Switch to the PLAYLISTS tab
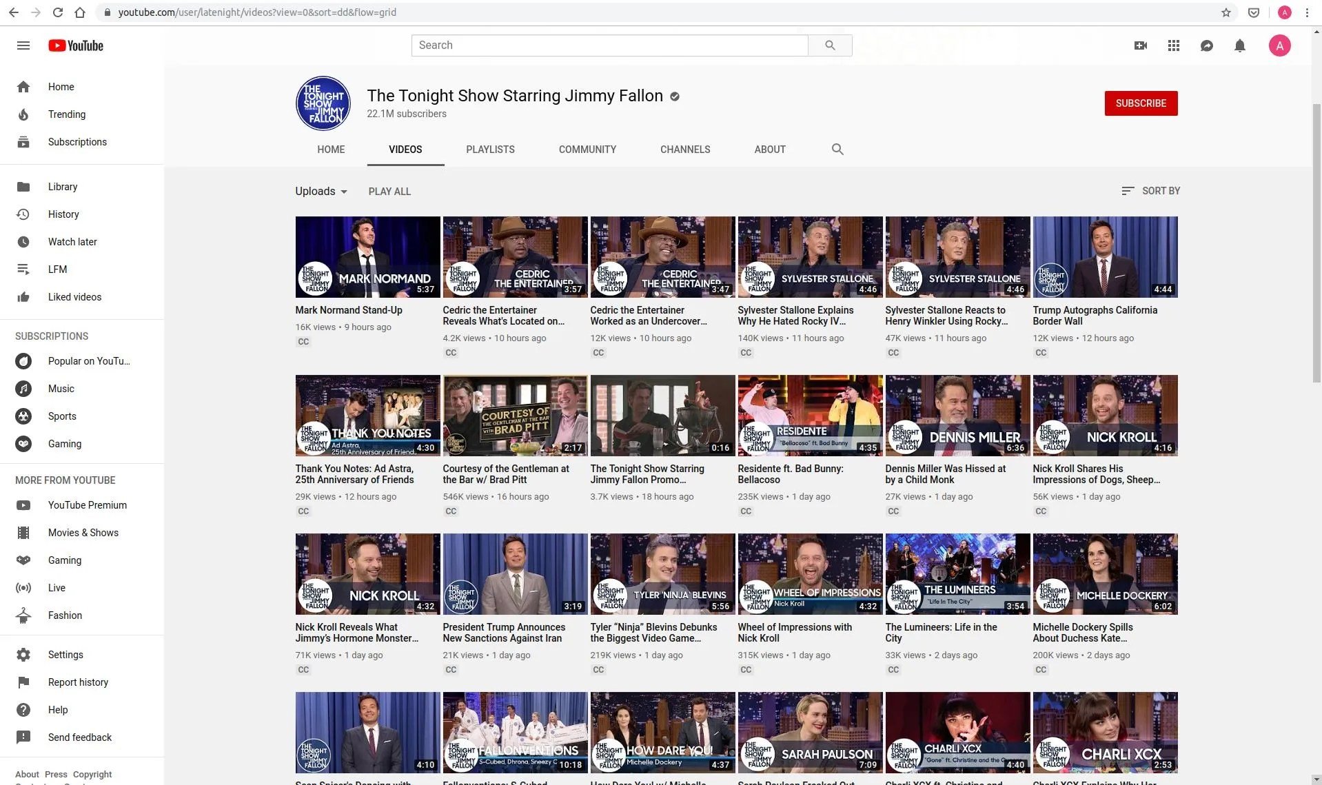 (x=490, y=150)
